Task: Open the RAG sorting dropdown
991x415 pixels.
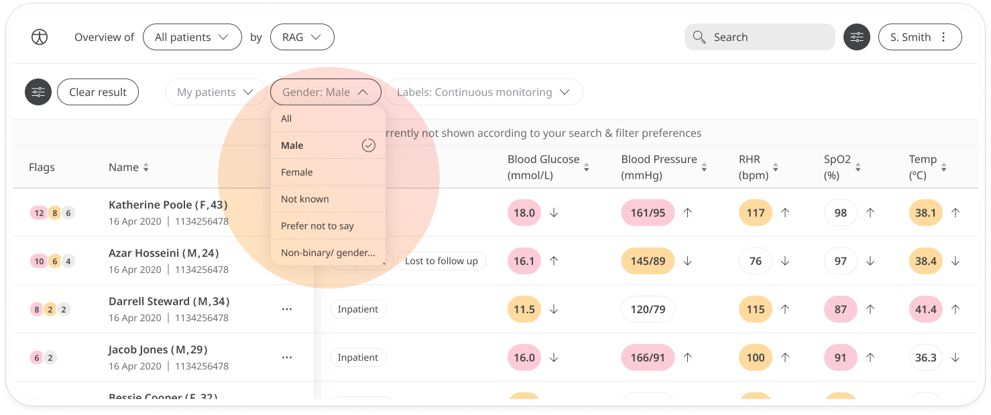Action: click(x=302, y=38)
